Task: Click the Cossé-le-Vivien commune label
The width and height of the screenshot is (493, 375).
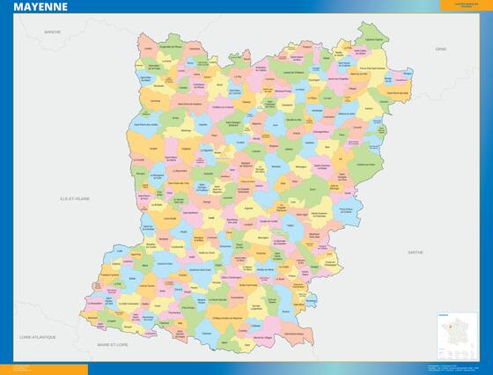Action: coord(166,264)
